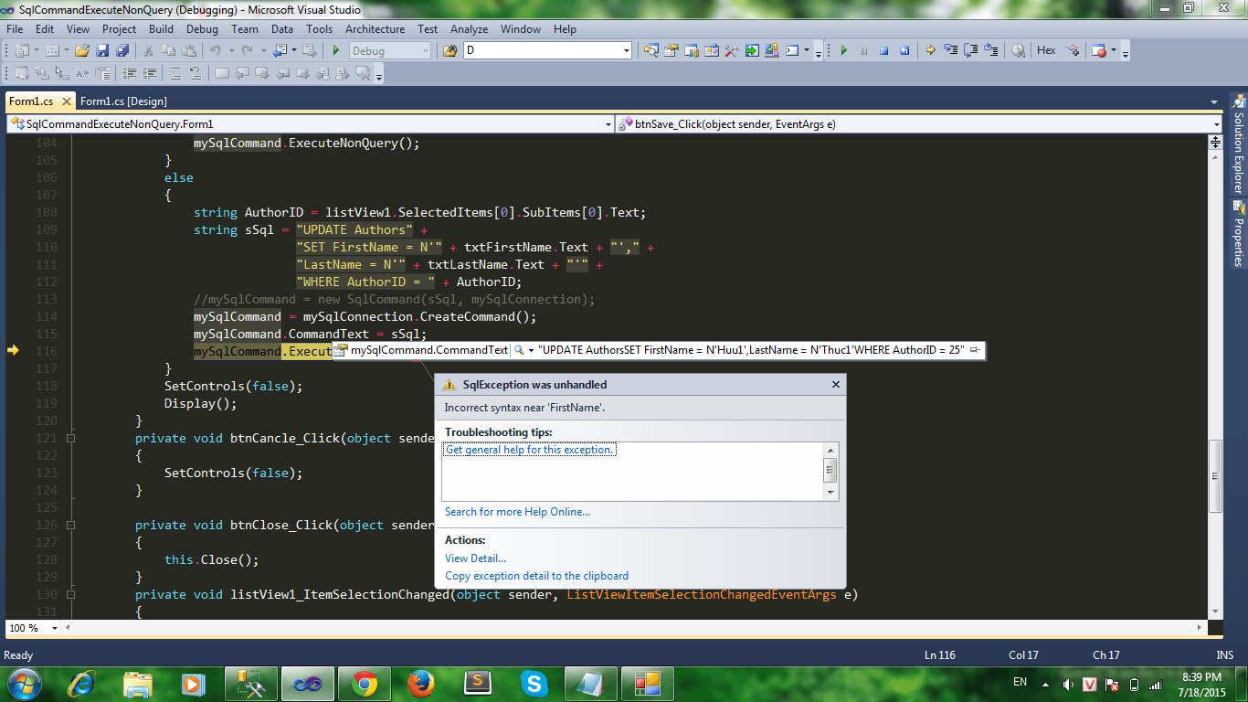This screenshot has height=702, width=1248.
Task: Click the View Detail link
Action: tap(475, 558)
